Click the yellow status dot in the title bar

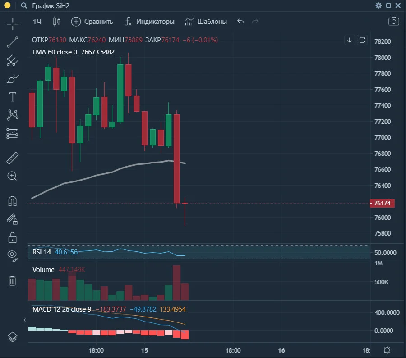click(x=7, y=5)
